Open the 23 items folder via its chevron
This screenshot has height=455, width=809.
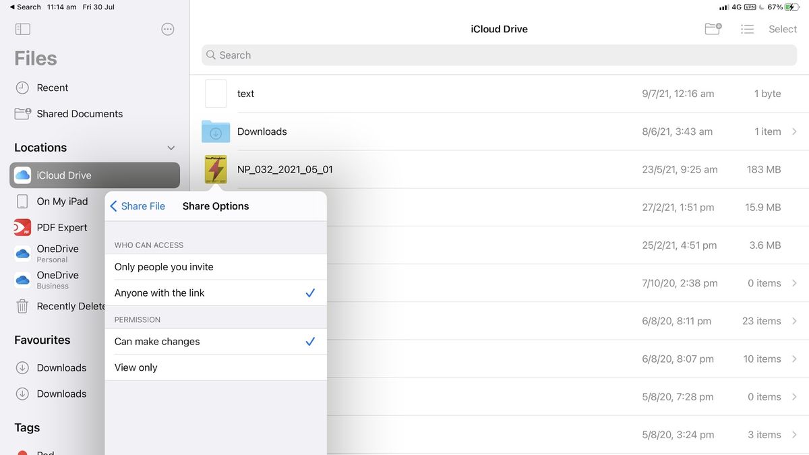coord(793,321)
